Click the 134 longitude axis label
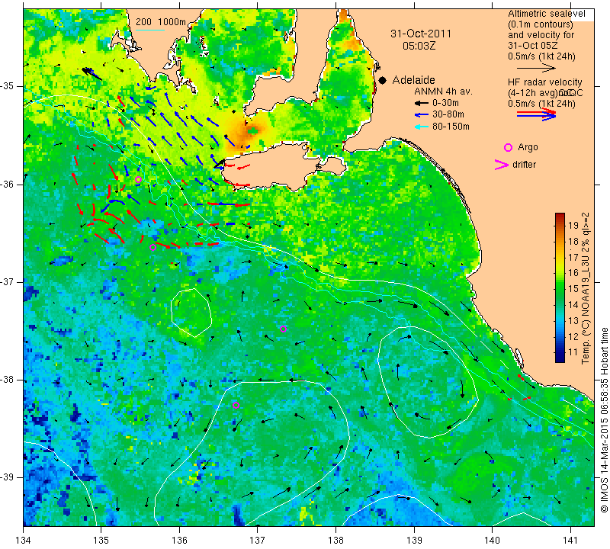This screenshot has width=610, height=549. coord(24,541)
